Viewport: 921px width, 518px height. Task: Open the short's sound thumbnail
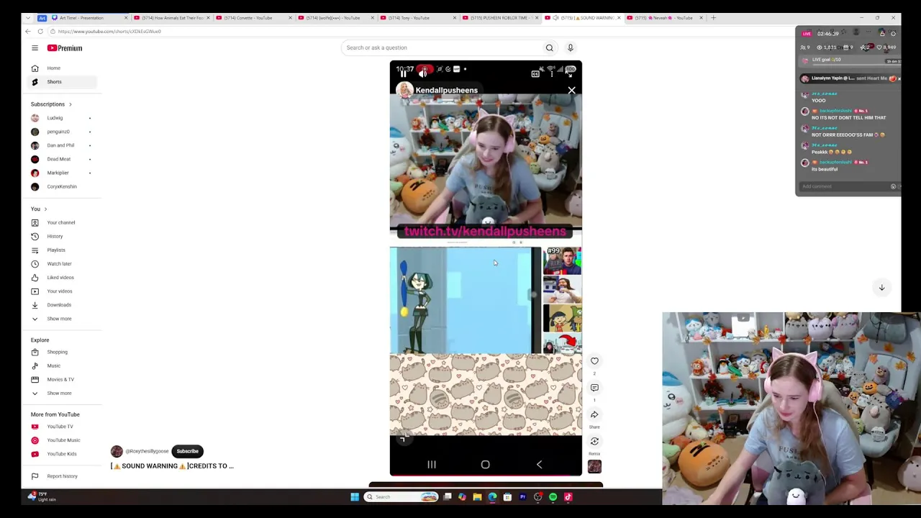pyautogui.click(x=594, y=466)
